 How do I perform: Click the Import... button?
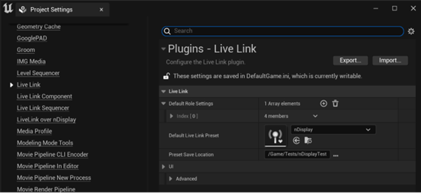tap(390, 60)
